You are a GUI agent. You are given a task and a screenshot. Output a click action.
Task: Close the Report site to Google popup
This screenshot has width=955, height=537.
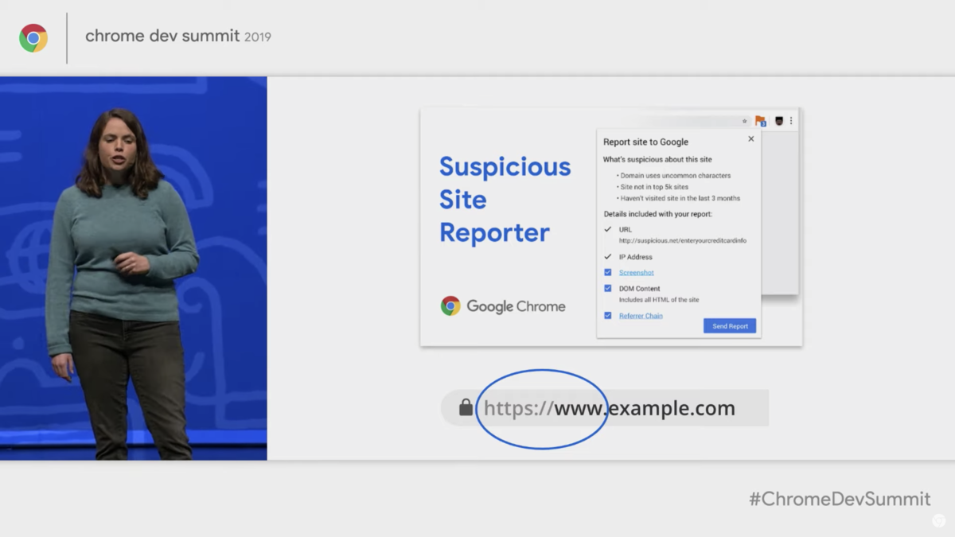click(x=750, y=139)
